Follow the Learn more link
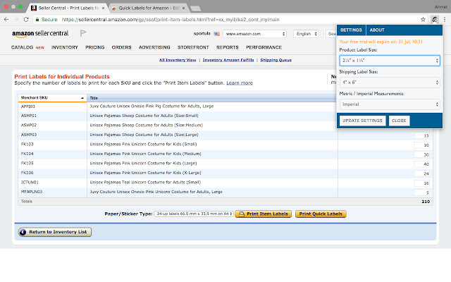The image size is (451, 282). point(240,83)
